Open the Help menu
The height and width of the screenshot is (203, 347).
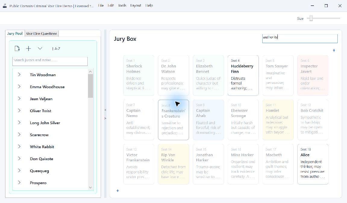click(149, 5)
